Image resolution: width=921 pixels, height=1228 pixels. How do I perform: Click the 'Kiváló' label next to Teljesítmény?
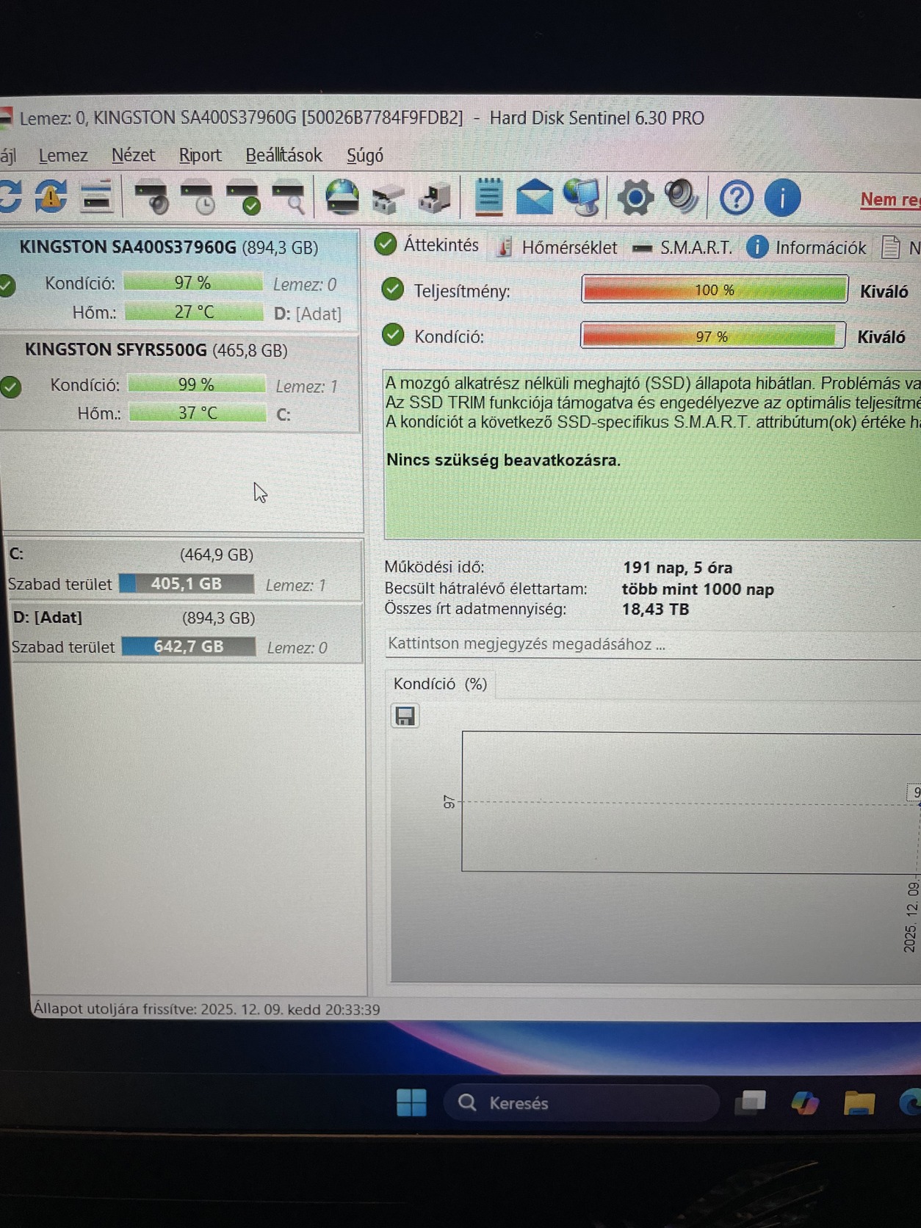tap(884, 292)
